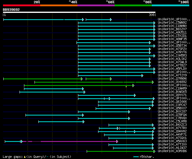Click the cyan ~100% legend segment
This screenshot has width=192, height=159.
coord(171,5)
